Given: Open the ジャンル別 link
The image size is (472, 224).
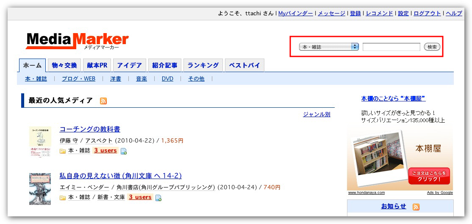Looking at the screenshot, I should pyautogui.click(x=317, y=114).
